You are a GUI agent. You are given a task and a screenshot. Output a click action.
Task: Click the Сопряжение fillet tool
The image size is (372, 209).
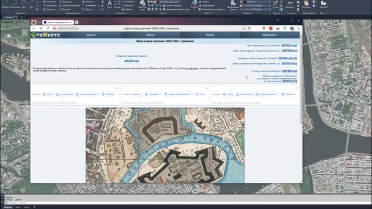pyautogui.click(x=89, y=5)
